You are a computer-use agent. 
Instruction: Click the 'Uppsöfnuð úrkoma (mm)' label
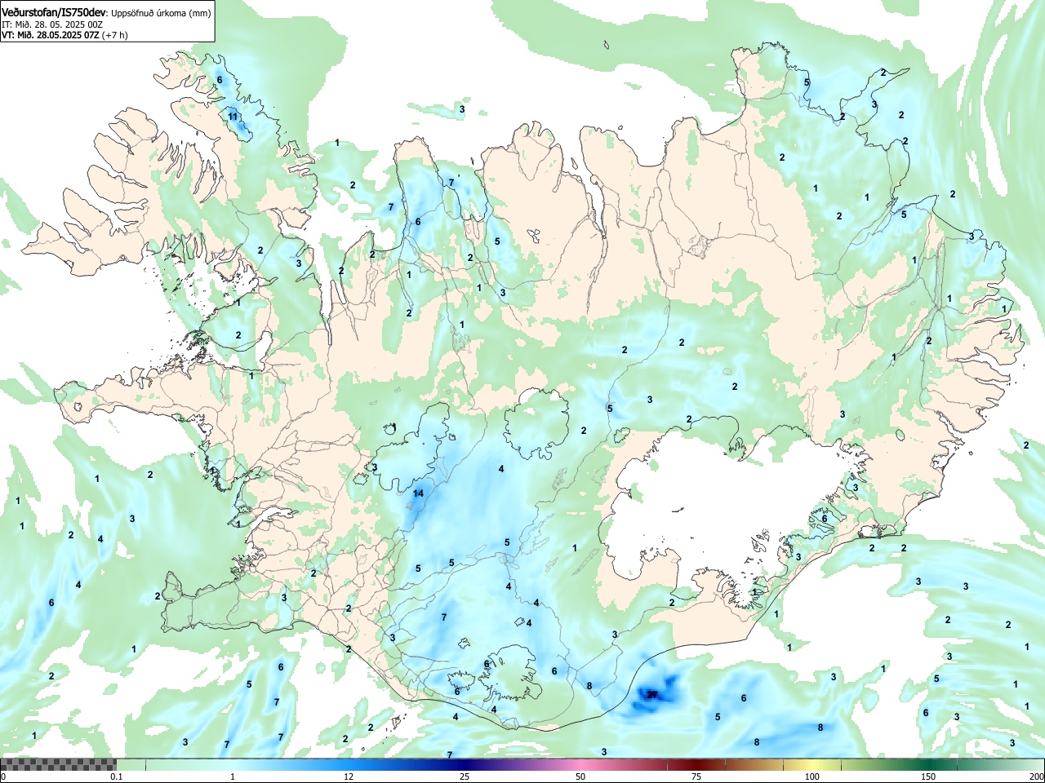click(x=158, y=13)
